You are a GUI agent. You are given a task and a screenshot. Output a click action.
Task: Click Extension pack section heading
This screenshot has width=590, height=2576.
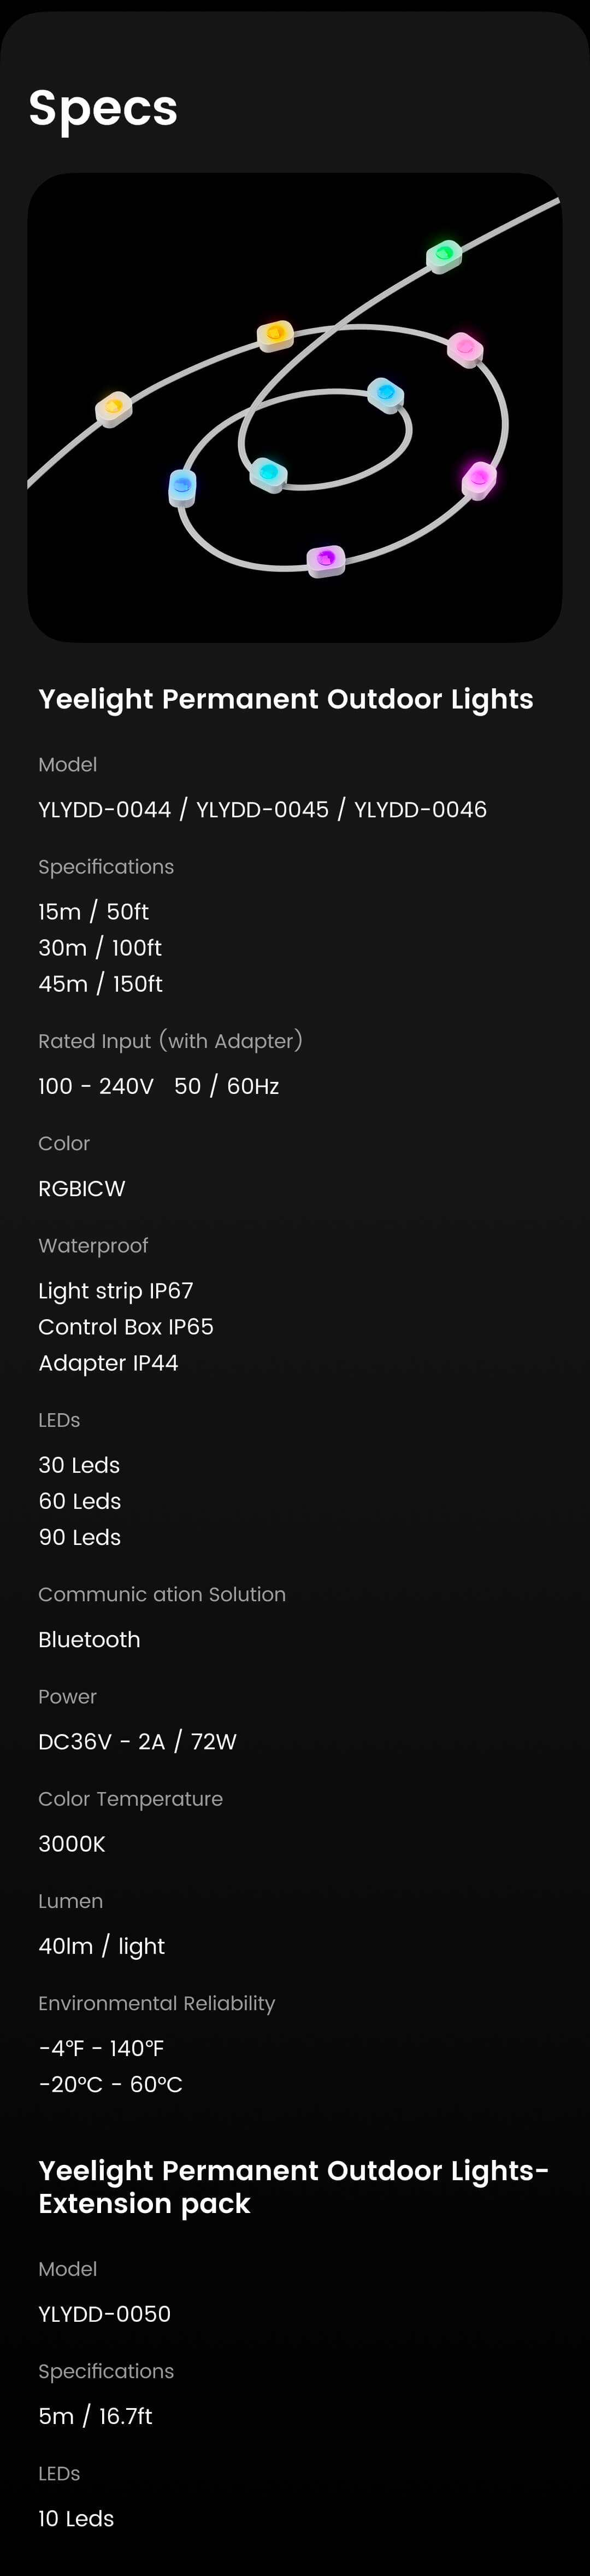(294, 2186)
